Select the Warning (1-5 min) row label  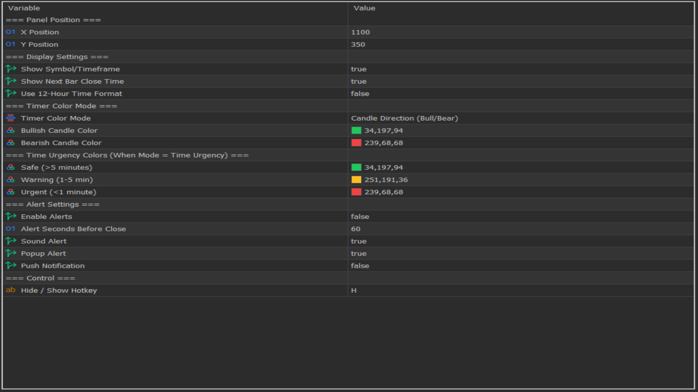click(x=57, y=180)
